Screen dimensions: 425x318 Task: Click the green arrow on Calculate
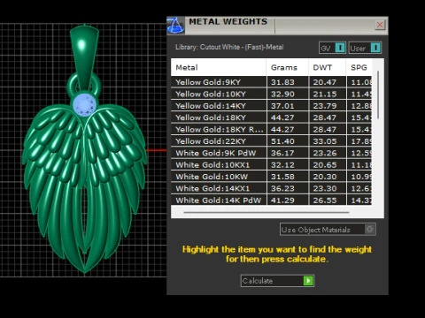tap(308, 281)
